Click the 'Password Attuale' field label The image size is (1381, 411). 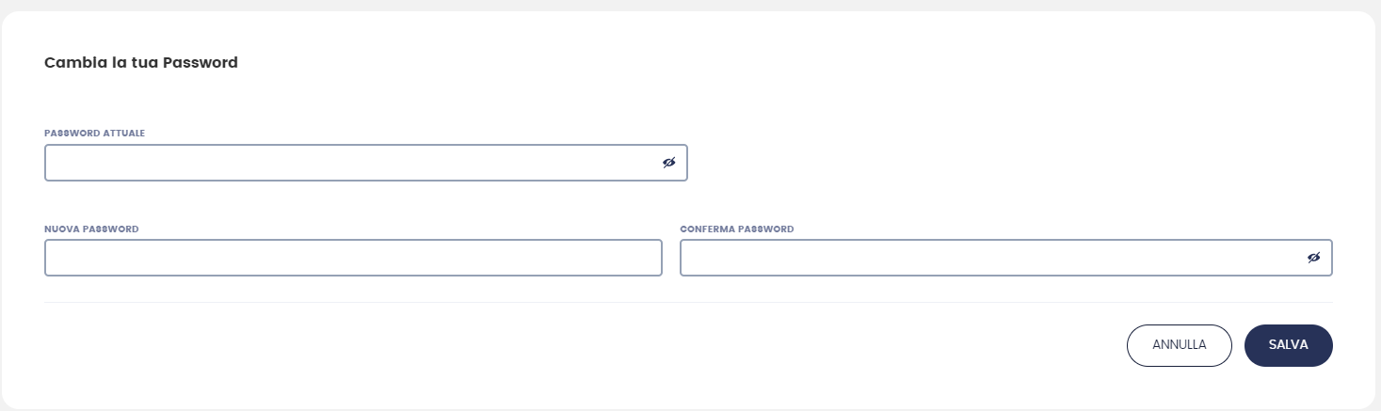click(94, 134)
